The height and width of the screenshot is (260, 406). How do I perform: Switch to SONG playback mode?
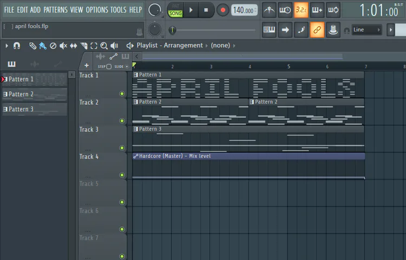(175, 14)
